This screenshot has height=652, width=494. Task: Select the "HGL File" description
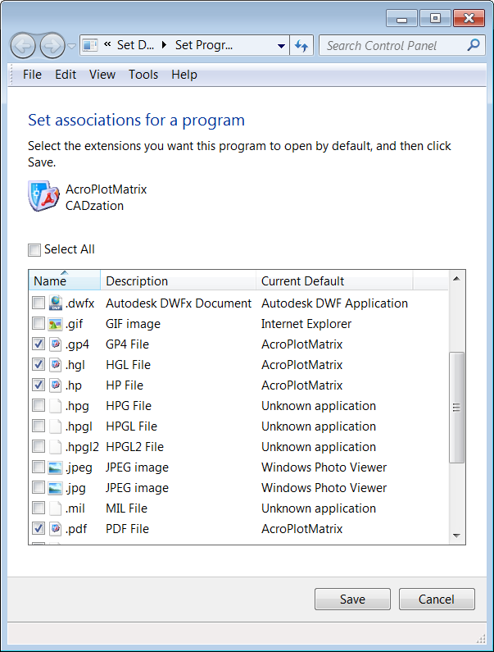point(128,365)
